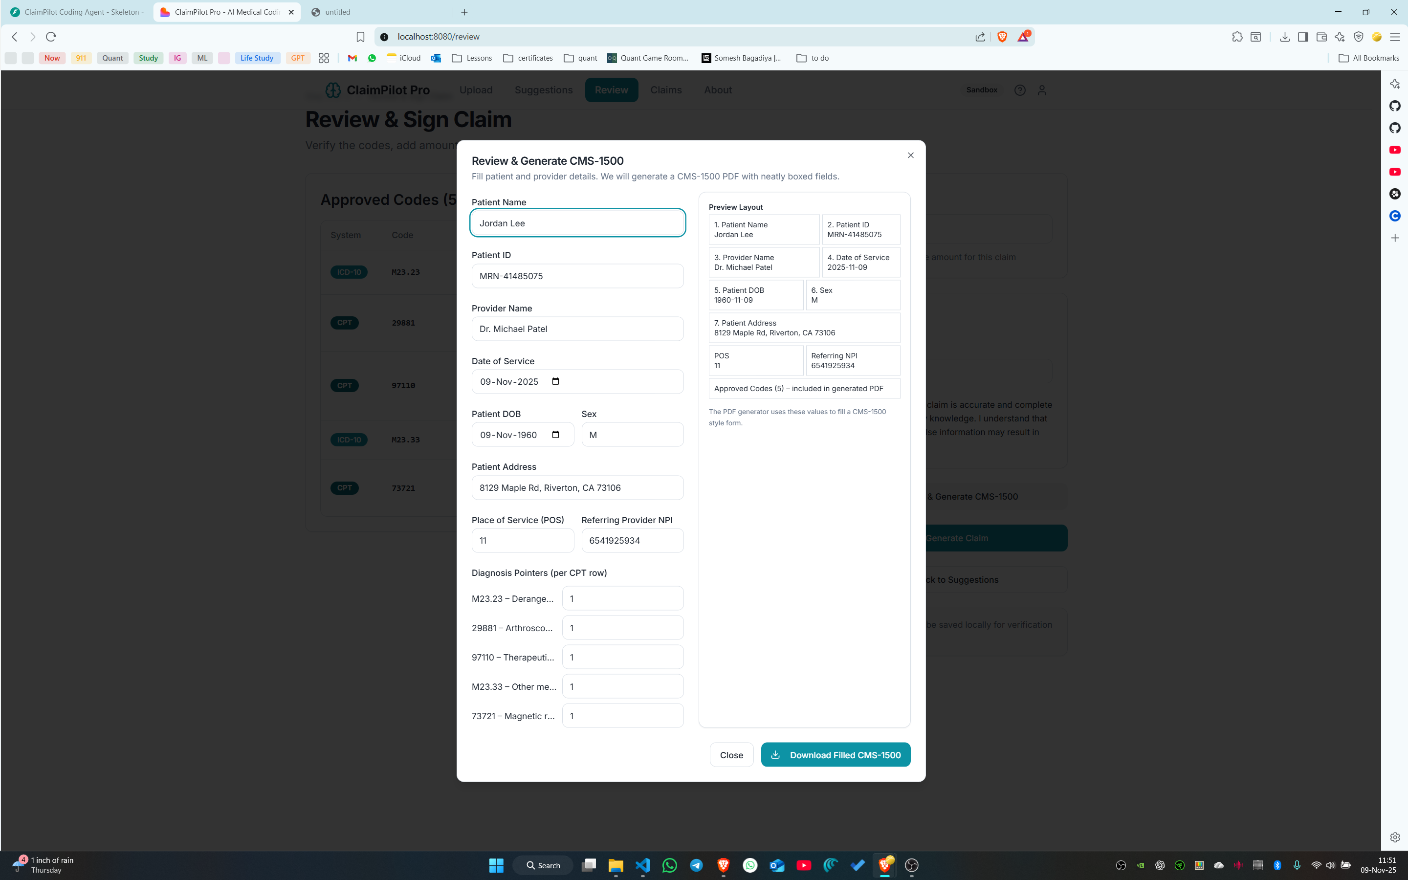Open new browser tab with plus icon
The height and width of the screenshot is (880, 1408).
click(464, 12)
